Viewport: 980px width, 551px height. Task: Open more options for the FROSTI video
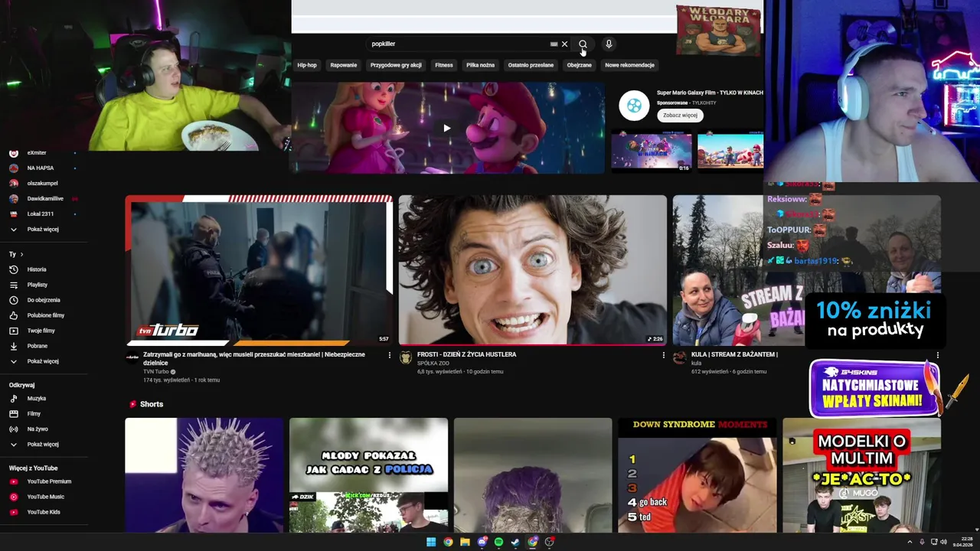(x=663, y=355)
